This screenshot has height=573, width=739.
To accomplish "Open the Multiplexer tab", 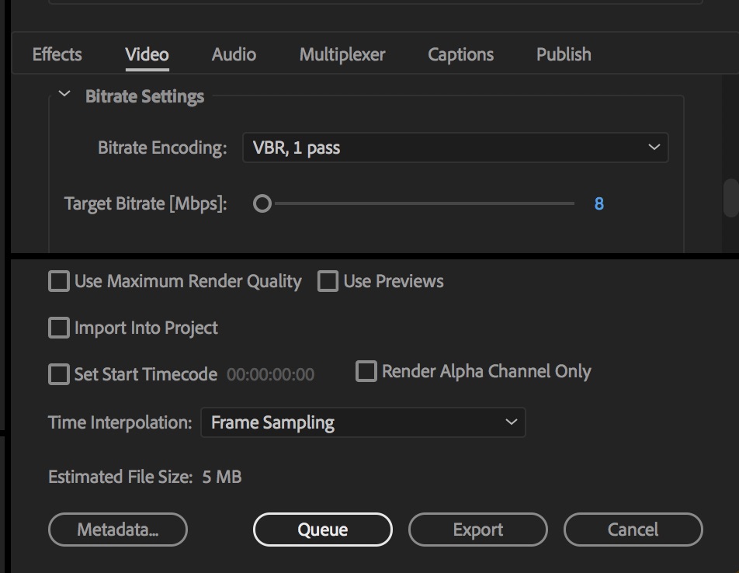I will (x=342, y=54).
